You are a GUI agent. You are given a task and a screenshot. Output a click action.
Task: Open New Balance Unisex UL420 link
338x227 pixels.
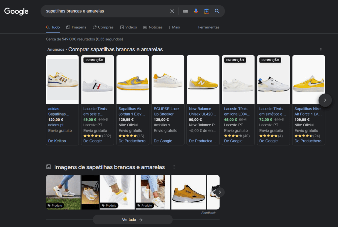[x=202, y=112]
